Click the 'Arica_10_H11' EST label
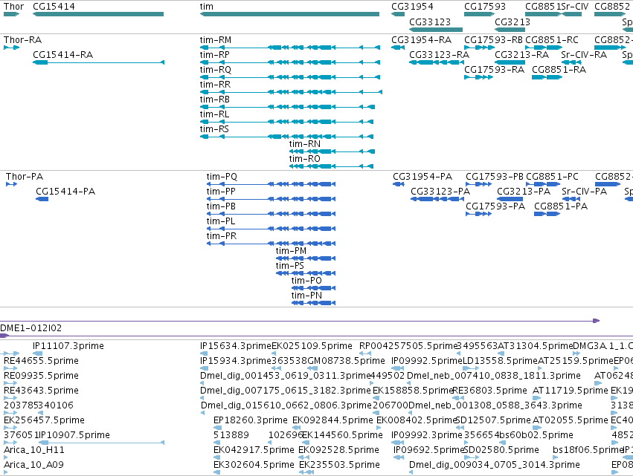 pos(34,450)
